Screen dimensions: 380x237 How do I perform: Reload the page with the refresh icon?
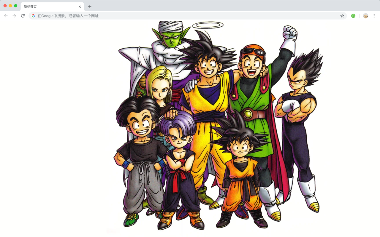pos(23,16)
